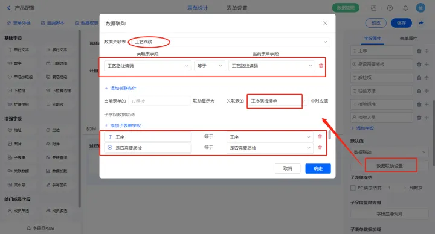Grab the move handle for 检验标准 field
Image resolution: width=435 pixels, height=234 pixels.
point(427,104)
